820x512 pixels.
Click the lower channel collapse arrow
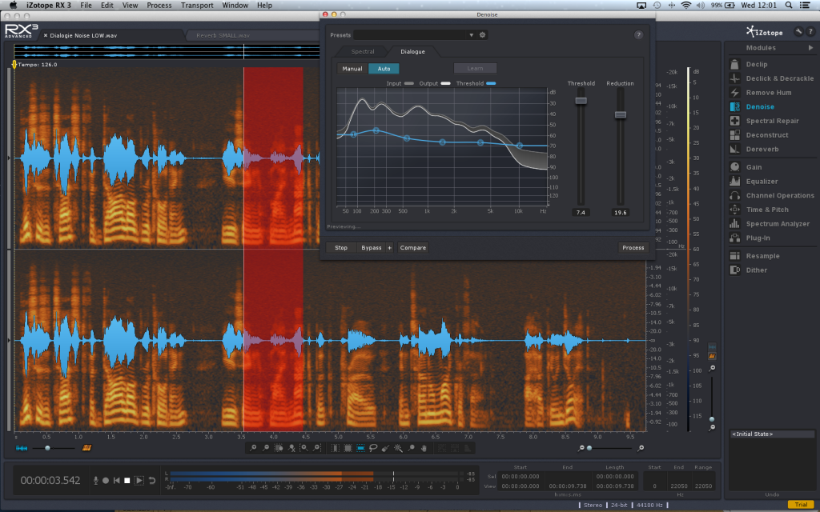tap(8, 340)
